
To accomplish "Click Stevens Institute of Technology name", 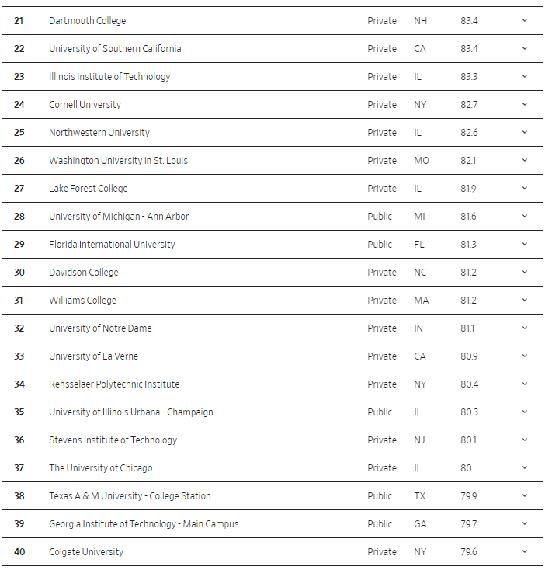I will tap(113, 440).
